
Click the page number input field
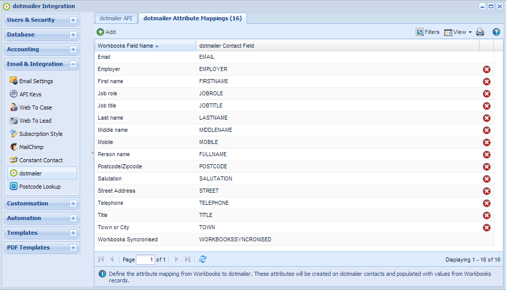pyautogui.click(x=145, y=260)
